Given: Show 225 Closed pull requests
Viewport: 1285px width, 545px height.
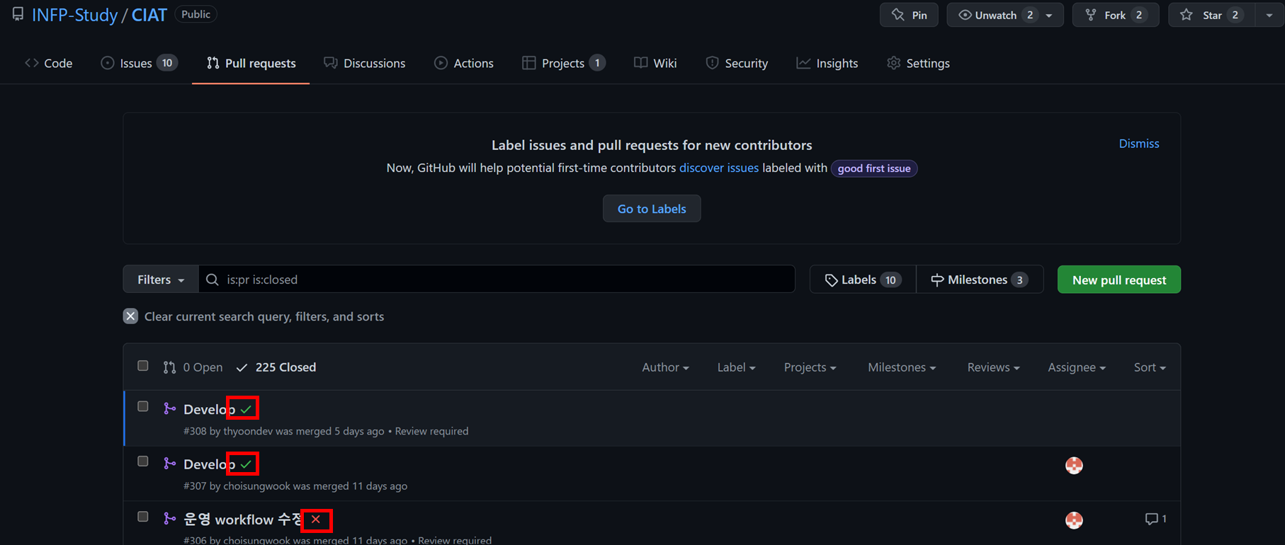Looking at the screenshot, I should point(276,367).
